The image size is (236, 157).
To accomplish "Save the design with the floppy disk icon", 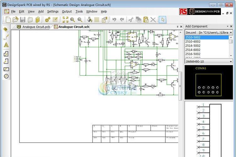I will click(23, 20).
